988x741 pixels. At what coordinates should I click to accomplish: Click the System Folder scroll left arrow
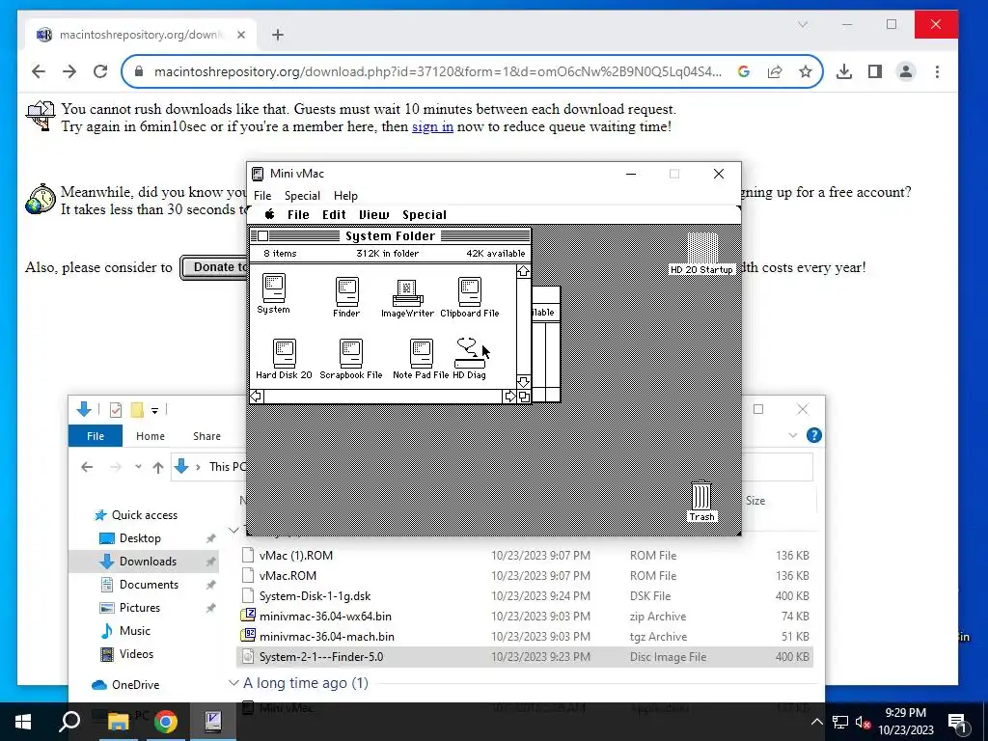256,397
